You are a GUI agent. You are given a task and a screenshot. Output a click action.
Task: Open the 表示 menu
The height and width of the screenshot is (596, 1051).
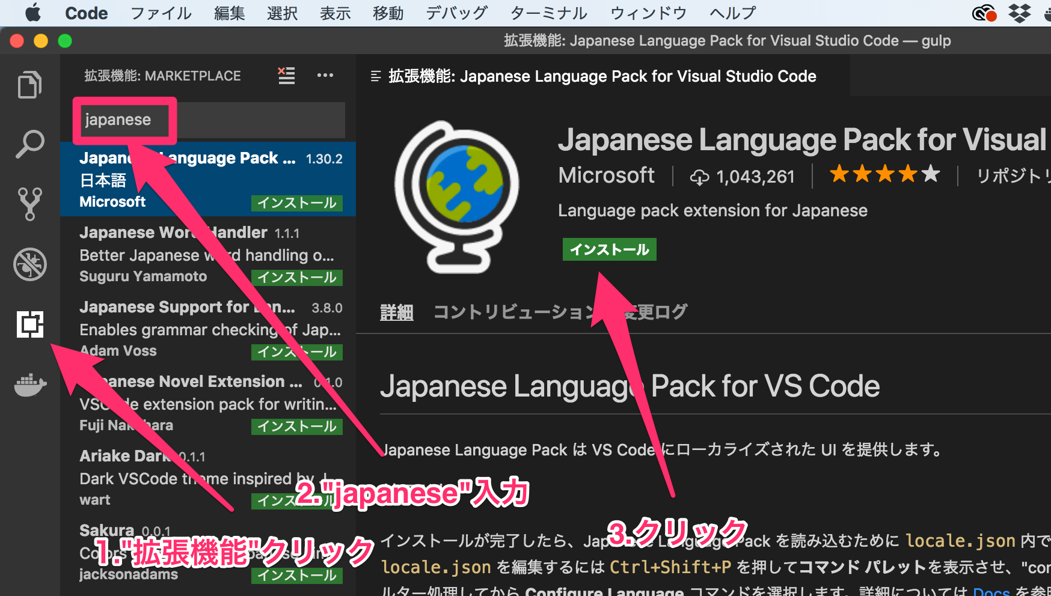click(336, 13)
